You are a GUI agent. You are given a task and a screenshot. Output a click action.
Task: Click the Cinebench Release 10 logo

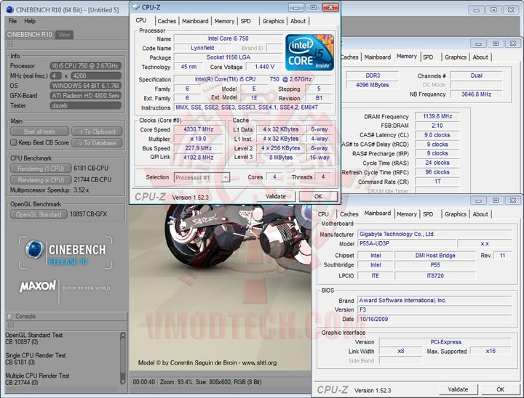[x=65, y=253]
